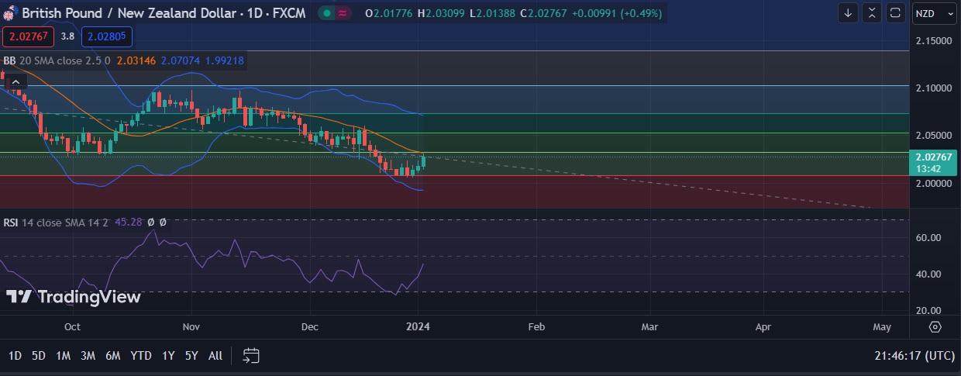Switch to the 5D time range
This screenshot has height=376, width=961.
[x=39, y=356]
